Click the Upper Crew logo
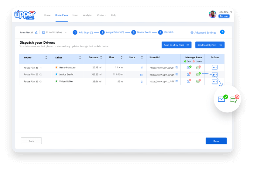 point(25,15)
